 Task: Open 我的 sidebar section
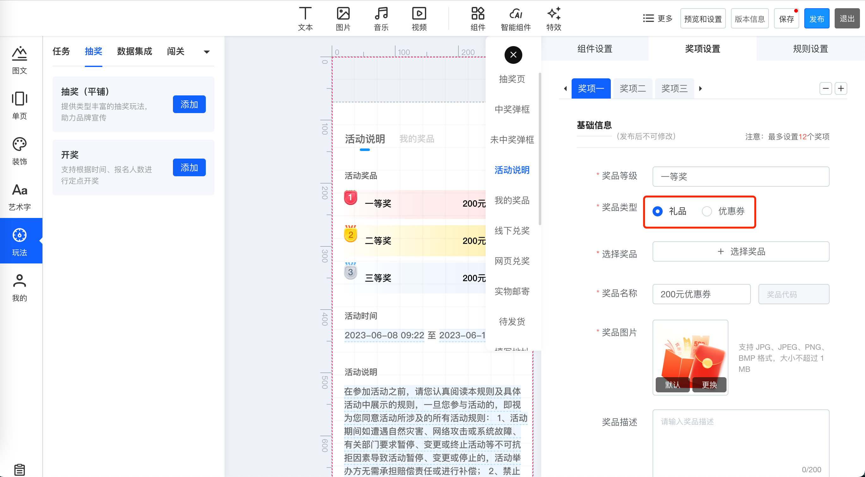pyautogui.click(x=20, y=288)
